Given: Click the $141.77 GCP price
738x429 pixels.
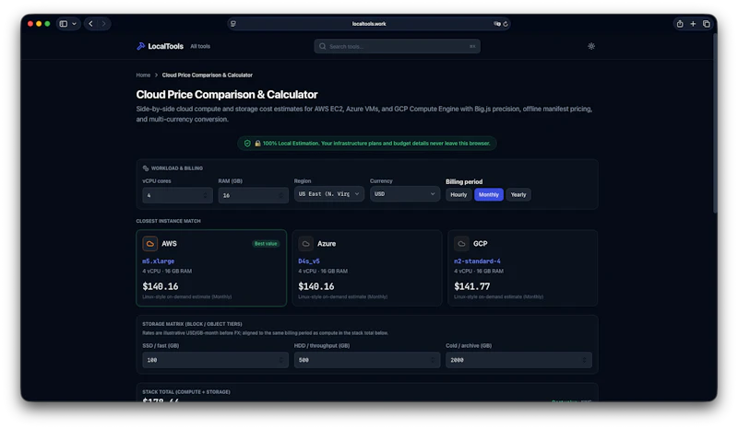Looking at the screenshot, I should (472, 286).
